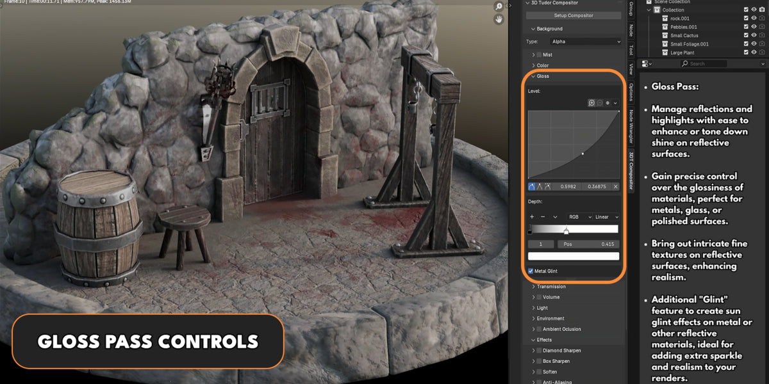Click the Setup Compositor button
This screenshot has width=769, height=384.
574,15
